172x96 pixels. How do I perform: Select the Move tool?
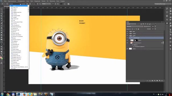tap(1, 9)
